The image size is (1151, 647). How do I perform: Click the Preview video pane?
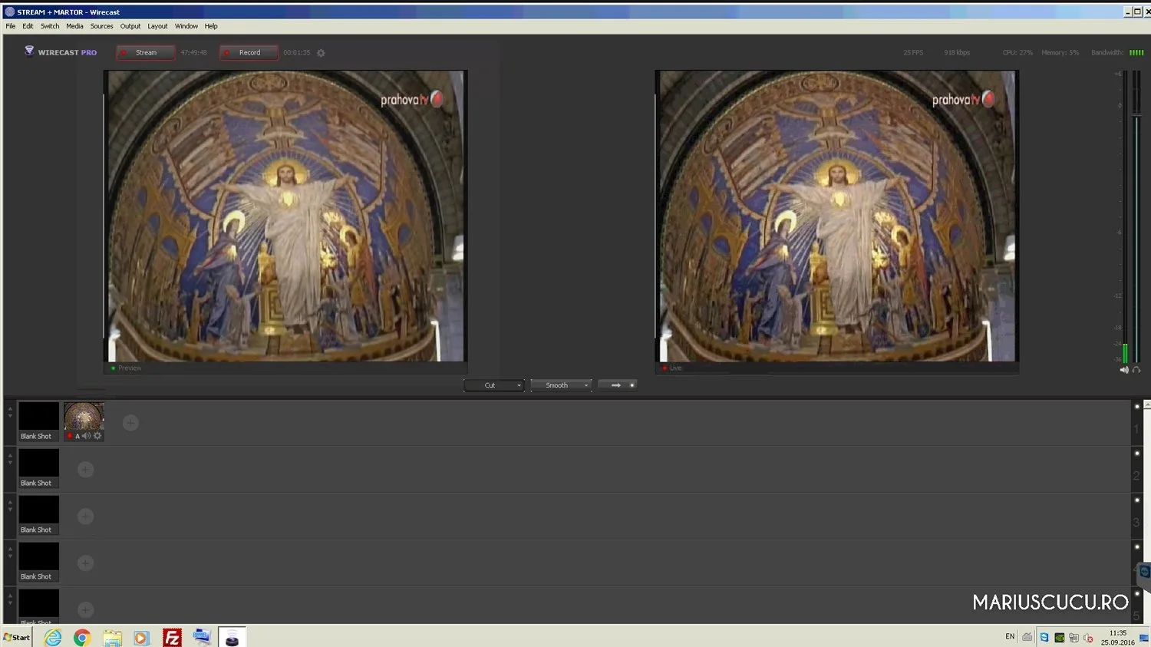285,216
